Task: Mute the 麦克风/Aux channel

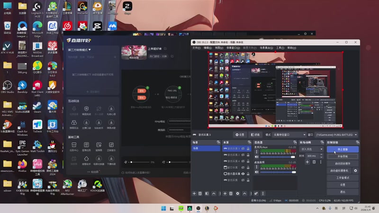Action: (x=256, y=157)
